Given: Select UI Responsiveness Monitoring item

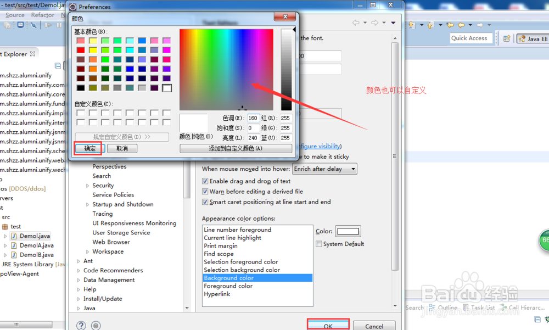Looking at the screenshot, I should pyautogui.click(x=135, y=223).
